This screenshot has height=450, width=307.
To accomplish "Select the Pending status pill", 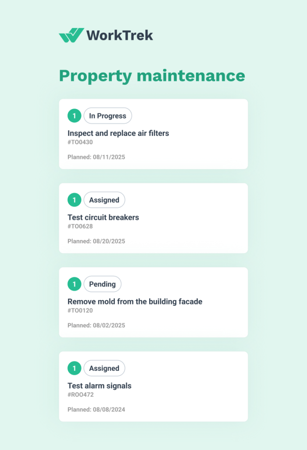I will click(102, 284).
